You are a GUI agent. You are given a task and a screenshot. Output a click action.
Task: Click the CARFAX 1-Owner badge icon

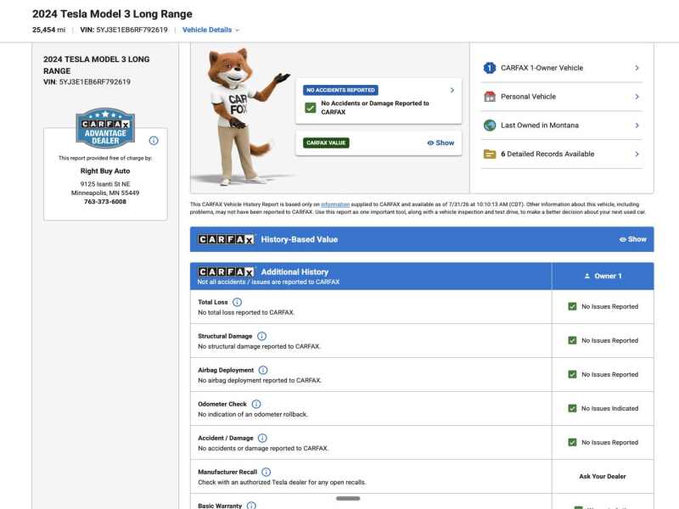click(490, 68)
